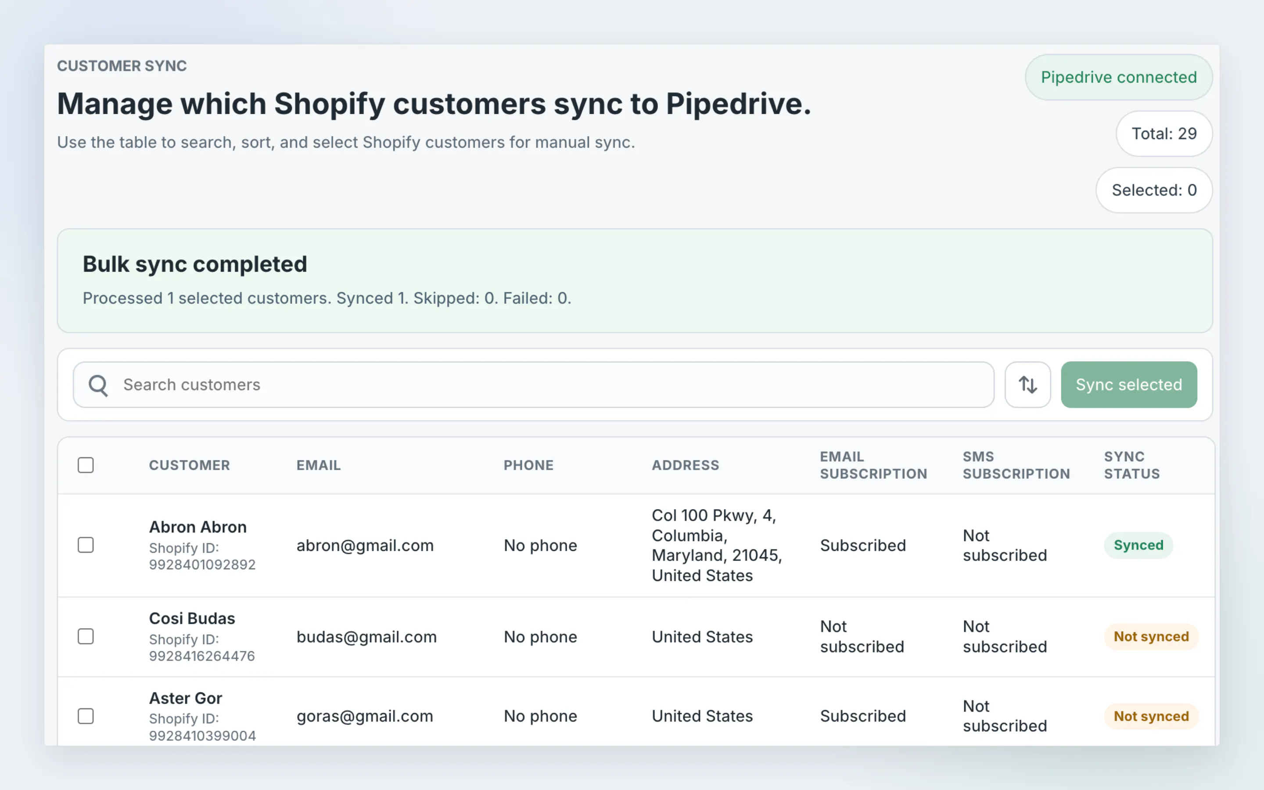Click Abron Abron's No phone cell

pyautogui.click(x=541, y=546)
